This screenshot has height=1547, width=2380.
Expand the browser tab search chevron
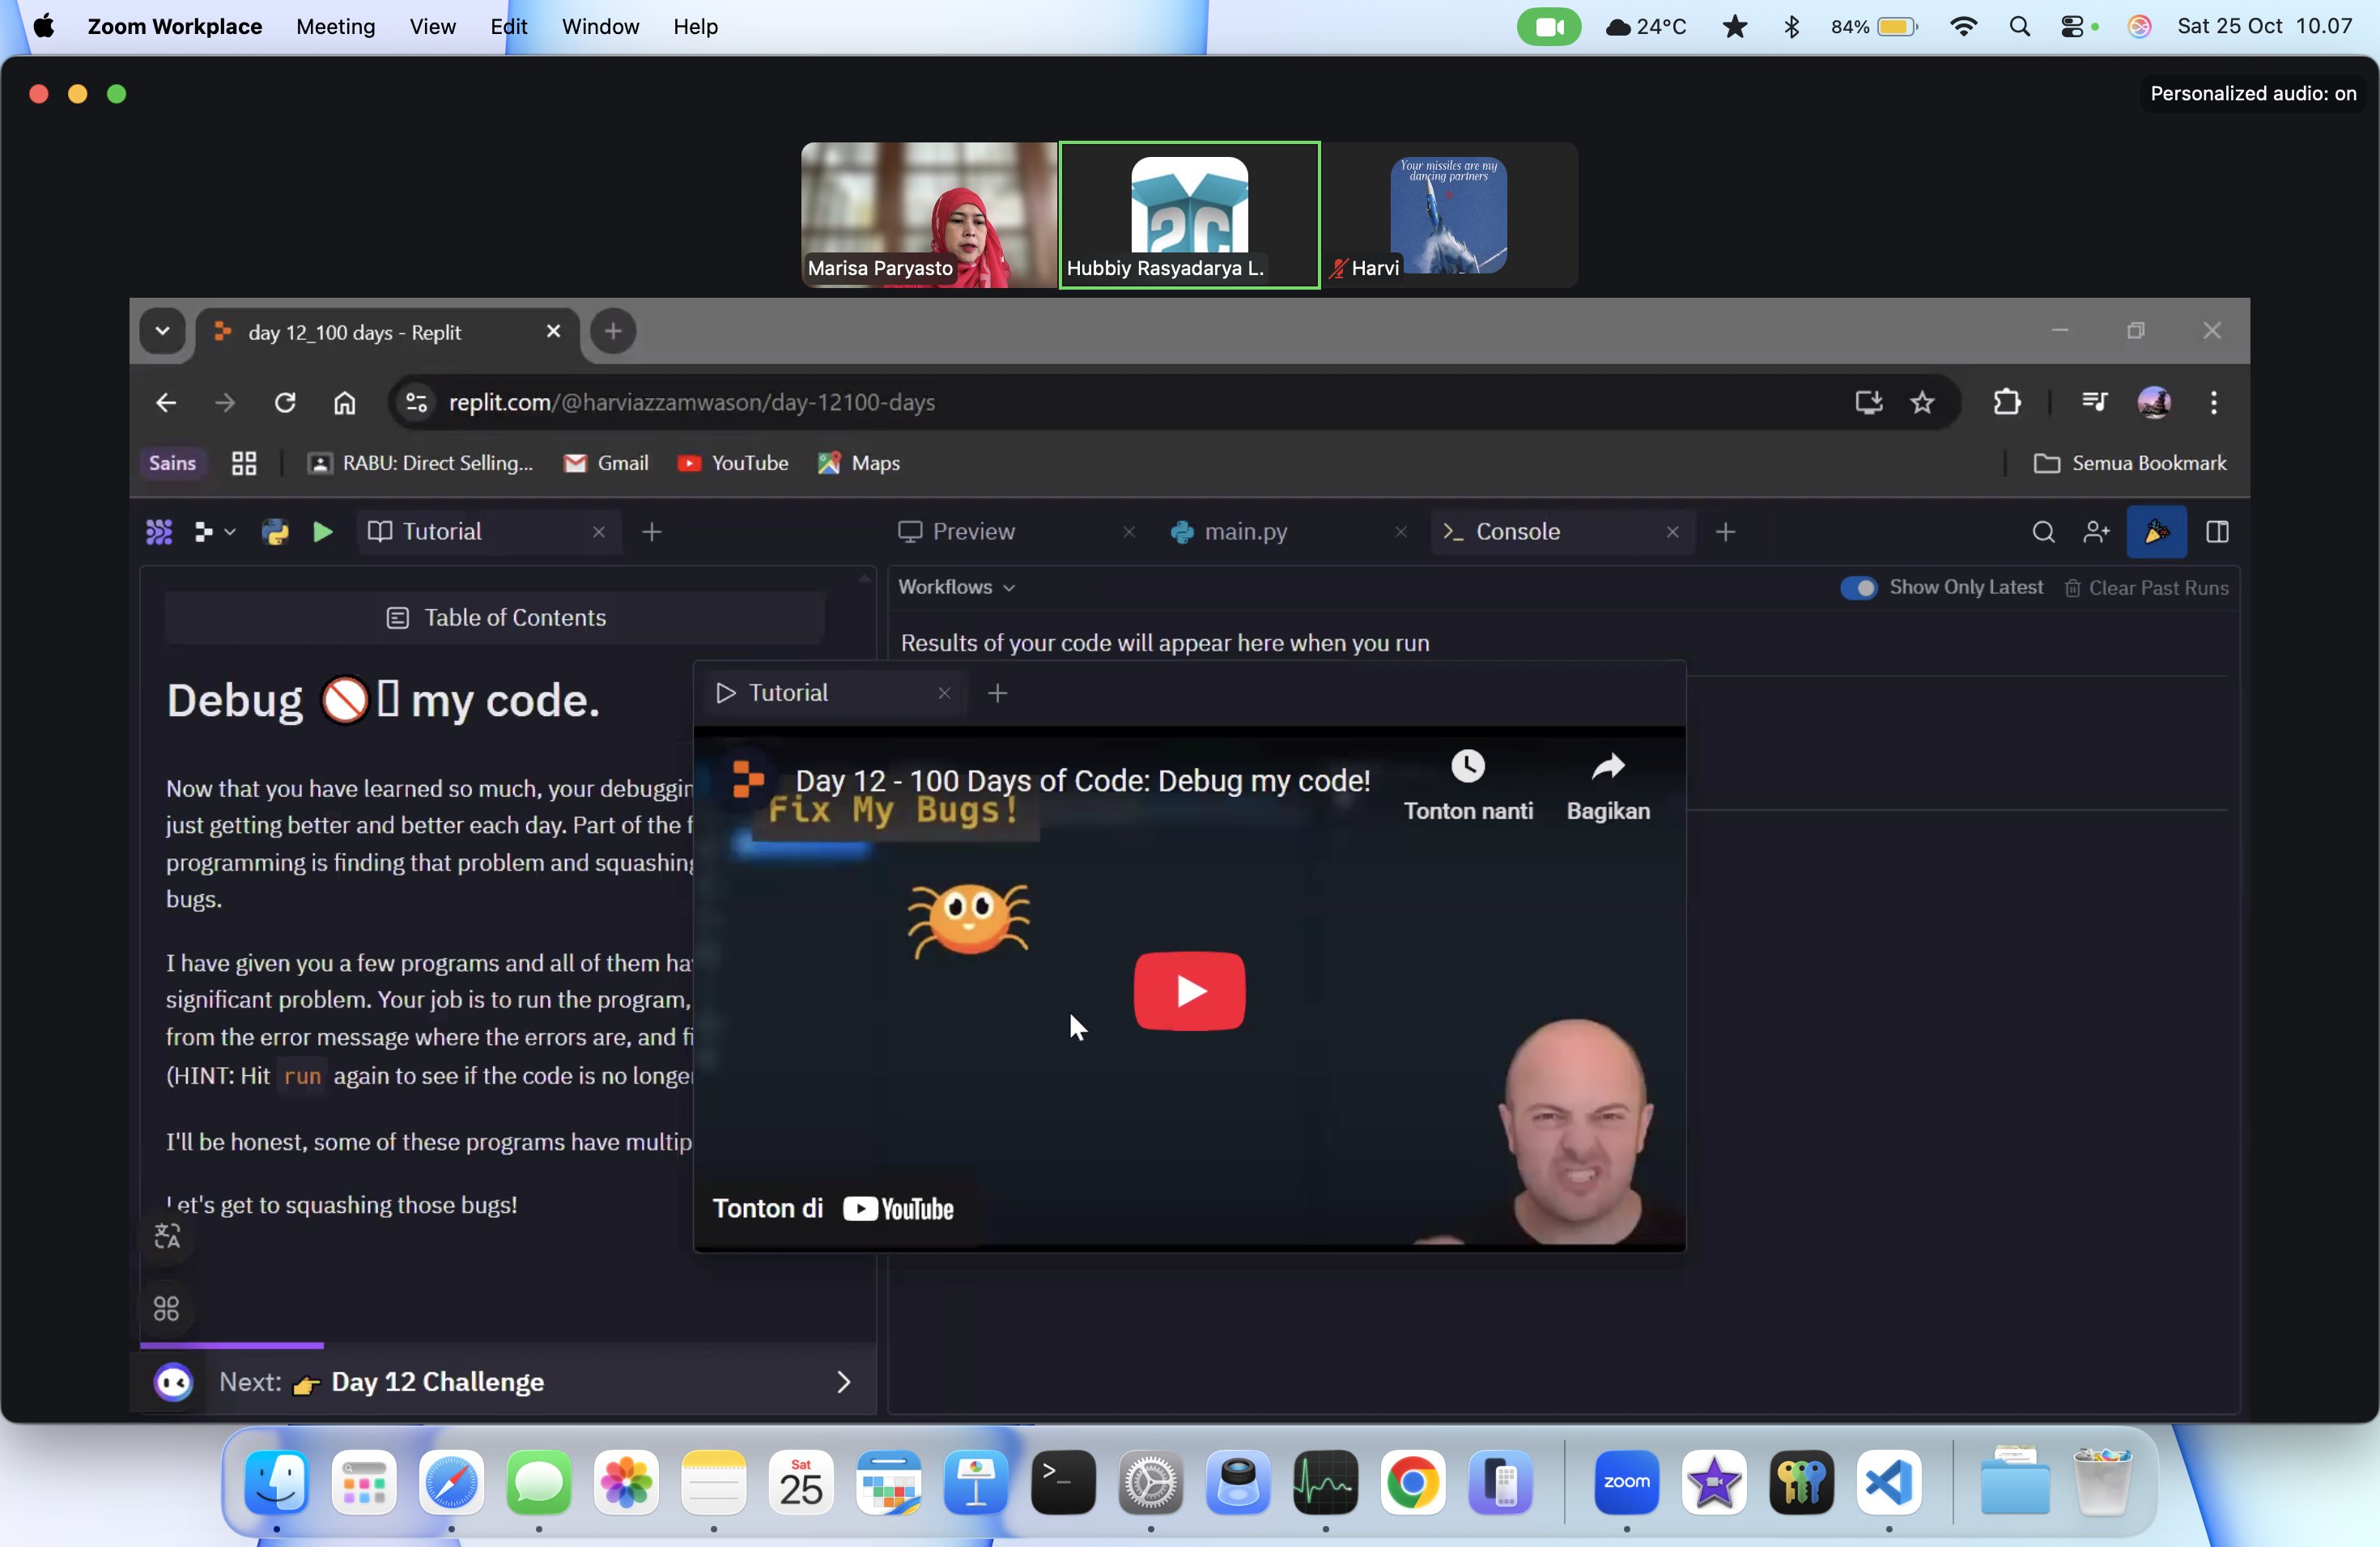(162, 332)
